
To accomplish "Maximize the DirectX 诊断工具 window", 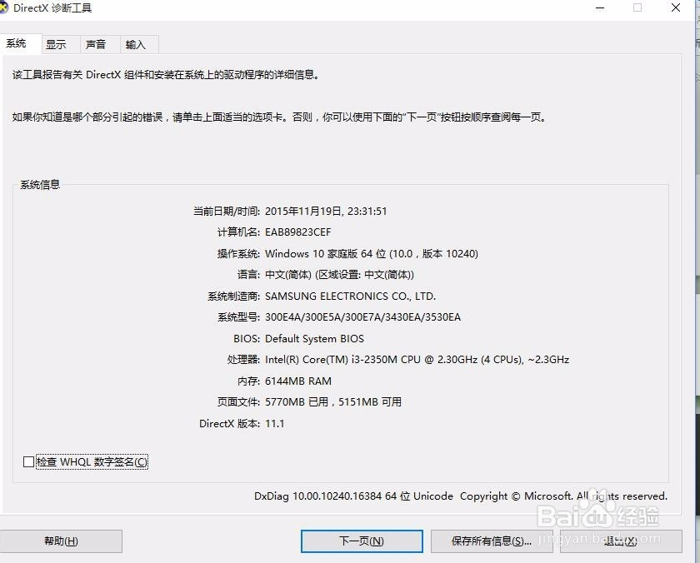I will click(637, 8).
